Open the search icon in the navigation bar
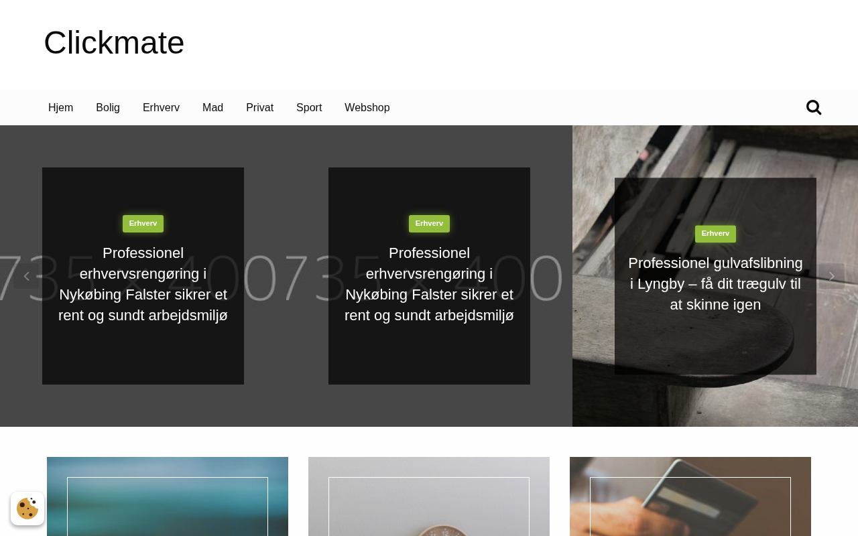The image size is (858, 536). (814, 107)
